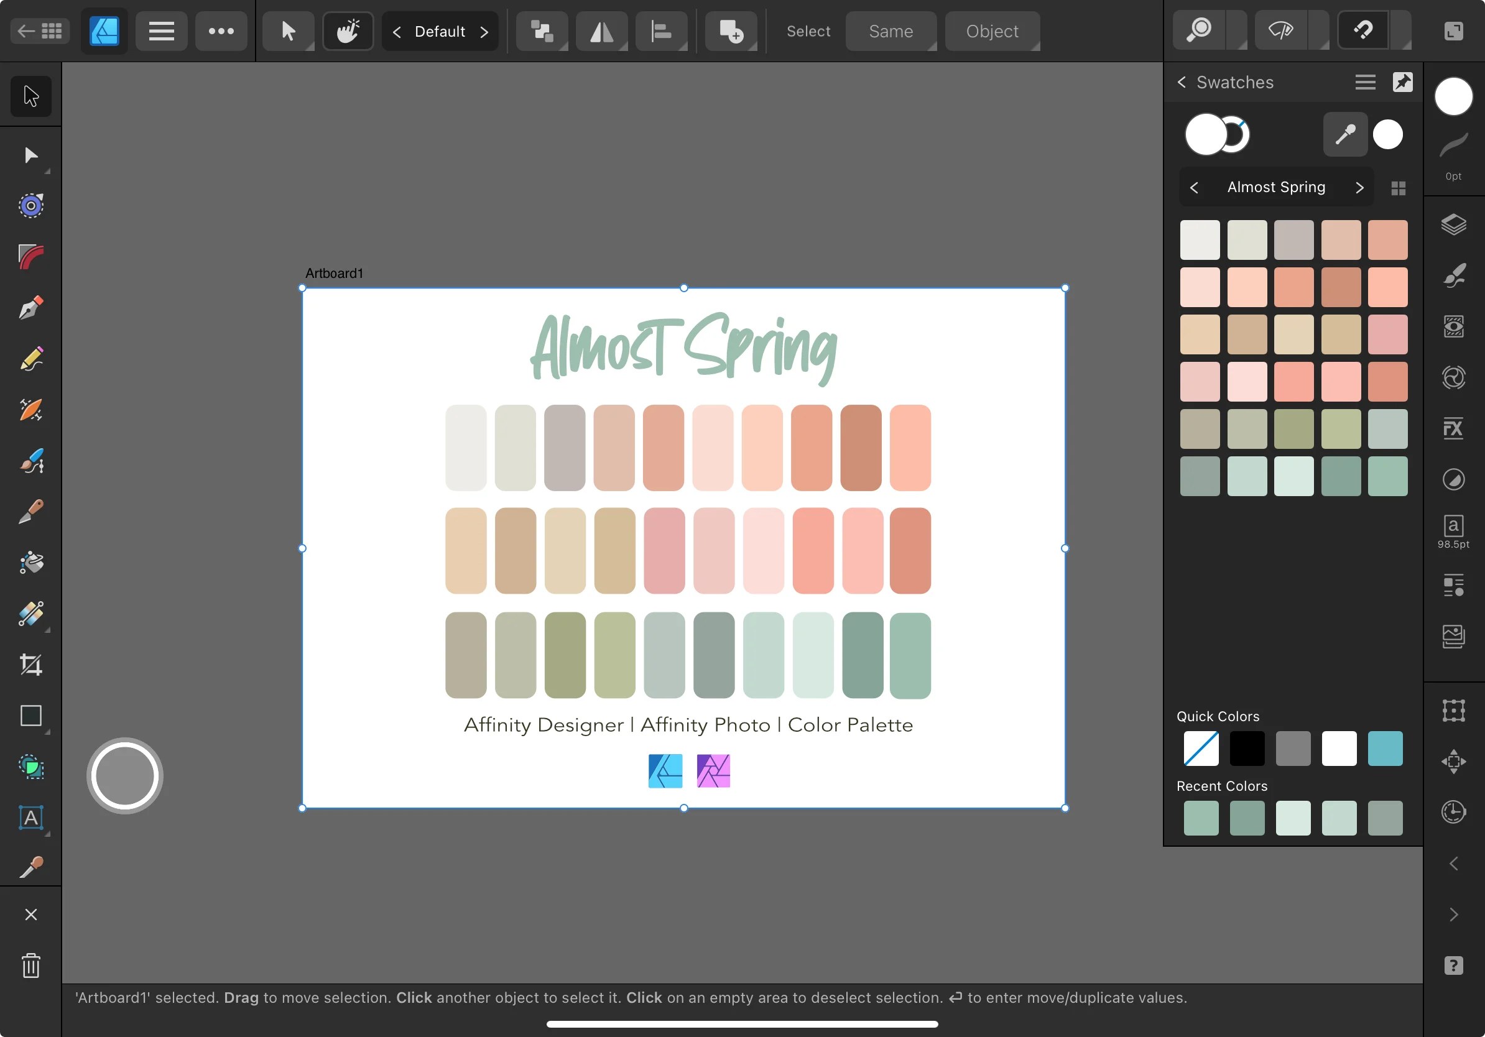This screenshot has height=1037, width=1485.
Task: Advance to the next swatch palette
Action: (1359, 187)
